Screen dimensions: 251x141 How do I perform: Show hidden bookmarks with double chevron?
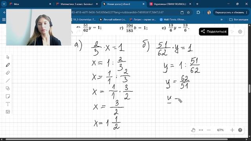tap(222, 20)
